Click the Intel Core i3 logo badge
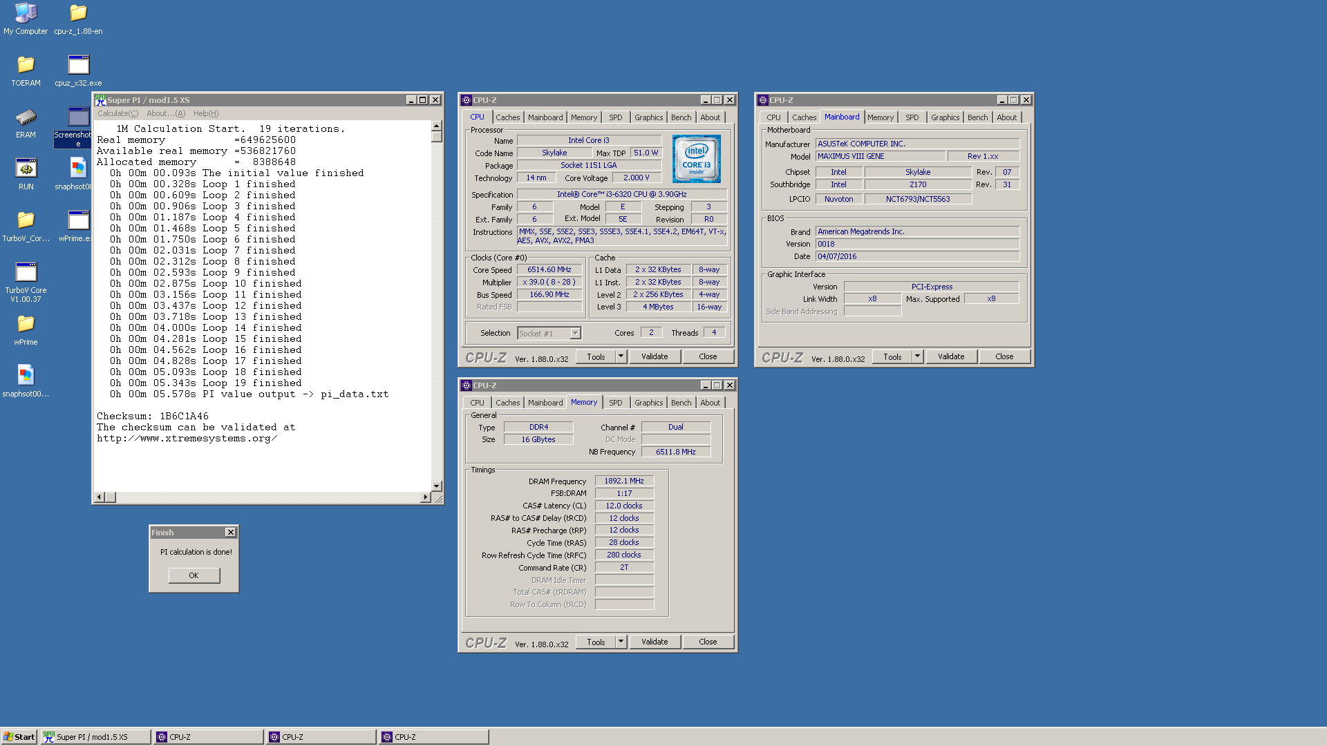Image resolution: width=1327 pixels, height=746 pixels. point(696,159)
